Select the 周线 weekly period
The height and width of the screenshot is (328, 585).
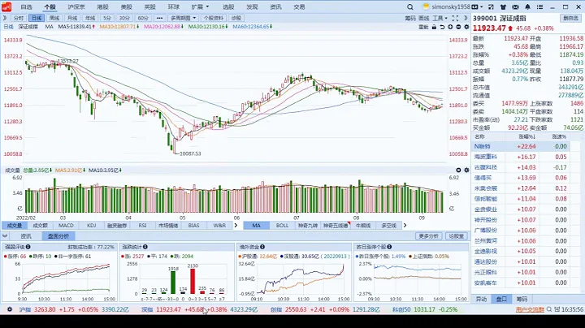[x=54, y=18]
